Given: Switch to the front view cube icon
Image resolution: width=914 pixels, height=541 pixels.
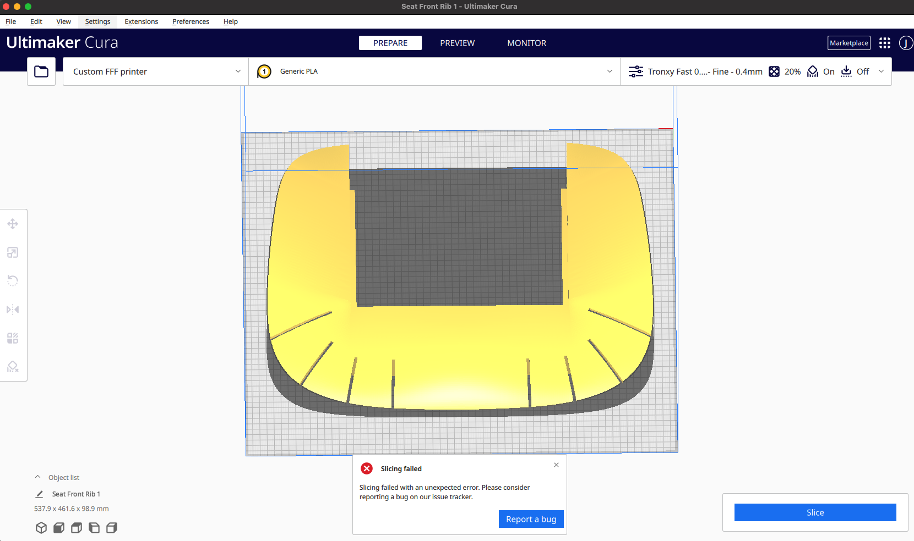Looking at the screenshot, I should pos(59,528).
